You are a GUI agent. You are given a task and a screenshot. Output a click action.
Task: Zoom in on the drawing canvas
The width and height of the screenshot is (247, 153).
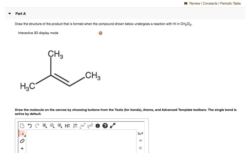click(x=45, y=126)
